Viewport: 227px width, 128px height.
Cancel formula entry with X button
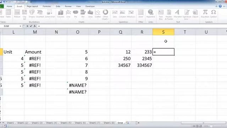pyautogui.click(x=27, y=26)
